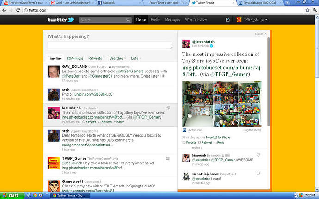Retweet the leeunkrich tweet in timeline

click(106, 122)
